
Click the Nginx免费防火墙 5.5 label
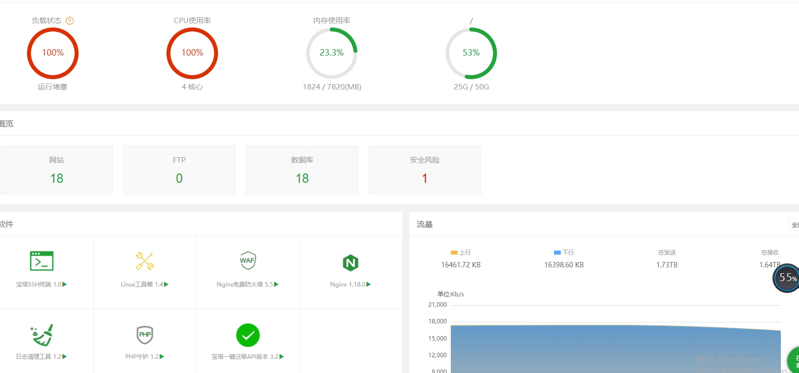pos(245,285)
